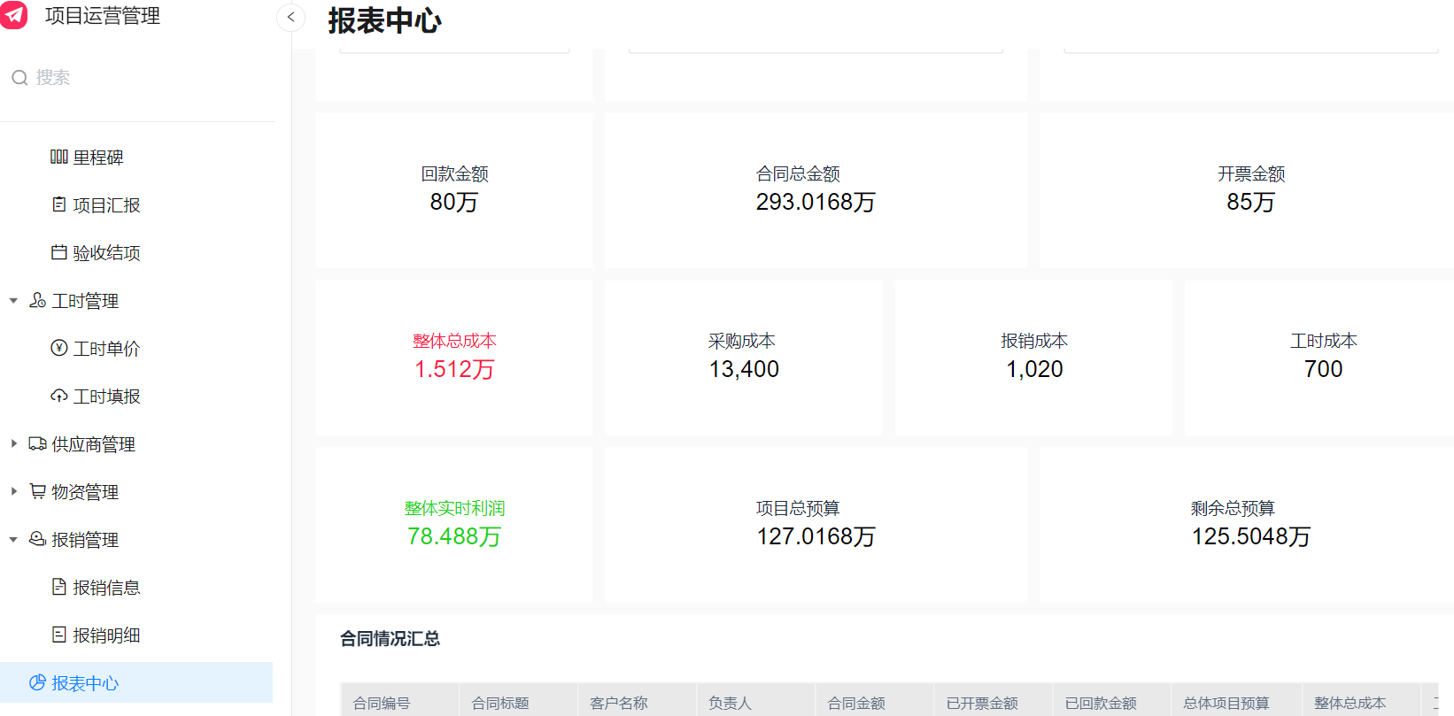Click the 整体总成本 1.512万 value
Image resolution: width=1454 pixels, height=716 pixels.
pyautogui.click(x=454, y=369)
